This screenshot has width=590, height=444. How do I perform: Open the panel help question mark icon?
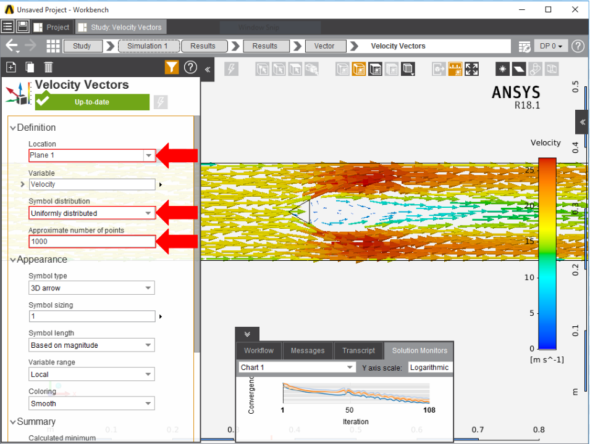tap(190, 67)
